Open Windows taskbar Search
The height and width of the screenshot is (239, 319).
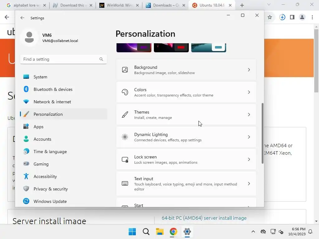click(x=146, y=232)
